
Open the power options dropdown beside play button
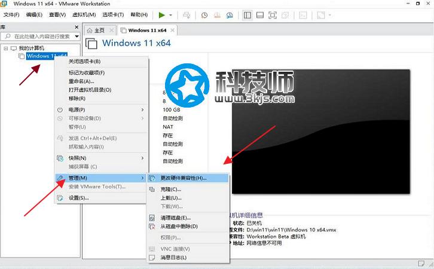coord(170,15)
